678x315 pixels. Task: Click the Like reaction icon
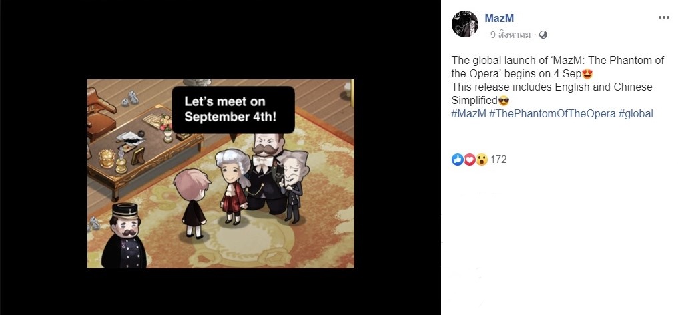coord(458,160)
